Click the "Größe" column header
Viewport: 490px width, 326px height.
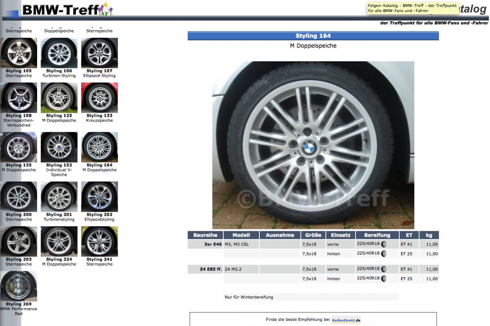(313, 235)
